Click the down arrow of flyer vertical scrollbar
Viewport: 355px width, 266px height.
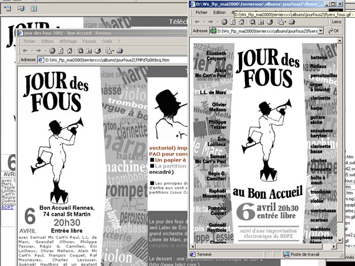point(340,241)
